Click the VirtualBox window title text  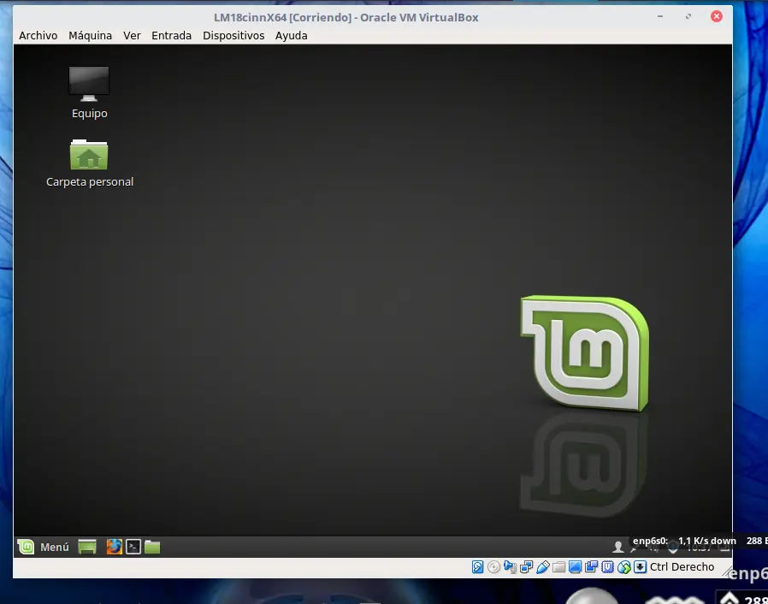[346, 18]
